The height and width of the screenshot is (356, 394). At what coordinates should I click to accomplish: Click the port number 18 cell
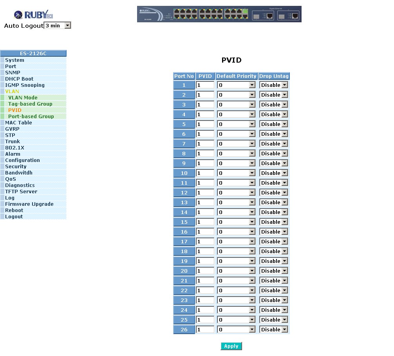(184, 251)
